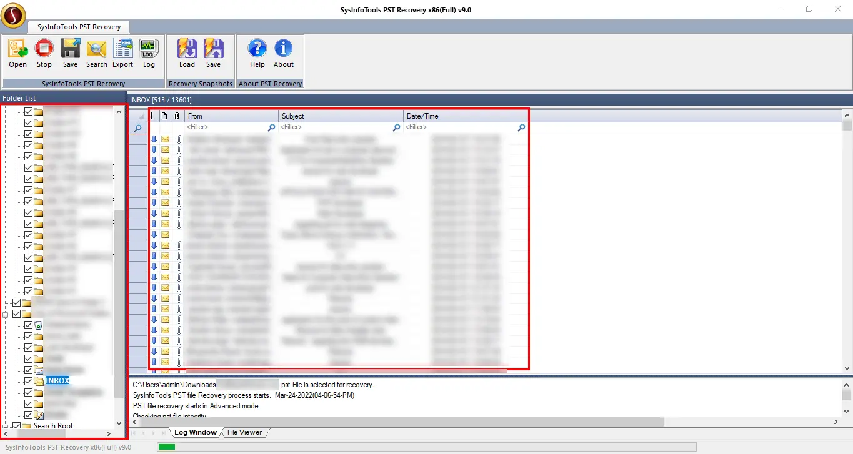
Task: Click the "About PST Recovery" group label
Action: (x=271, y=84)
